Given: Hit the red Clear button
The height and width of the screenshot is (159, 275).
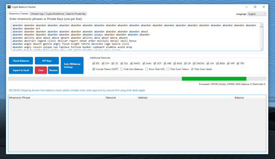Looking at the screenshot, I should 41,70.
